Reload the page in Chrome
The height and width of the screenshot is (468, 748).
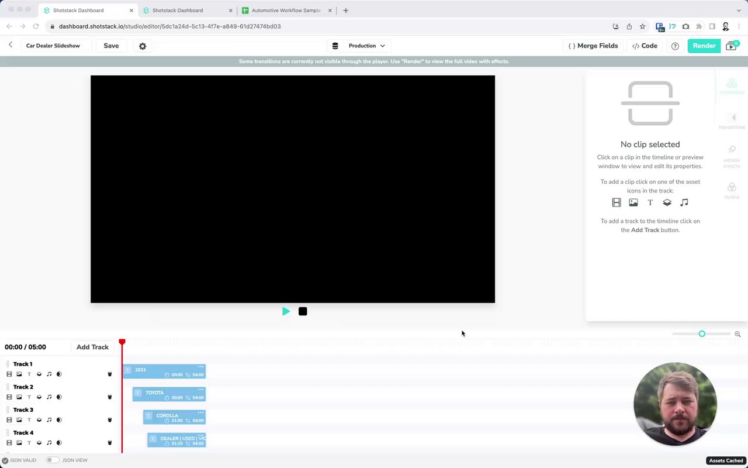[x=36, y=26]
